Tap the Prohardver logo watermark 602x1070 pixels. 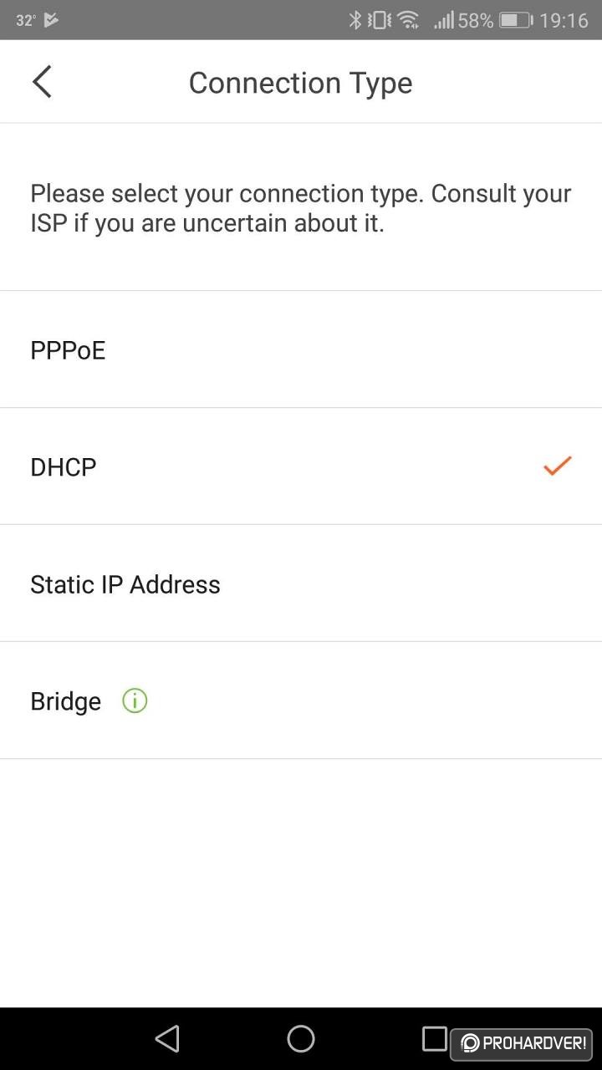pyautogui.click(x=522, y=1043)
